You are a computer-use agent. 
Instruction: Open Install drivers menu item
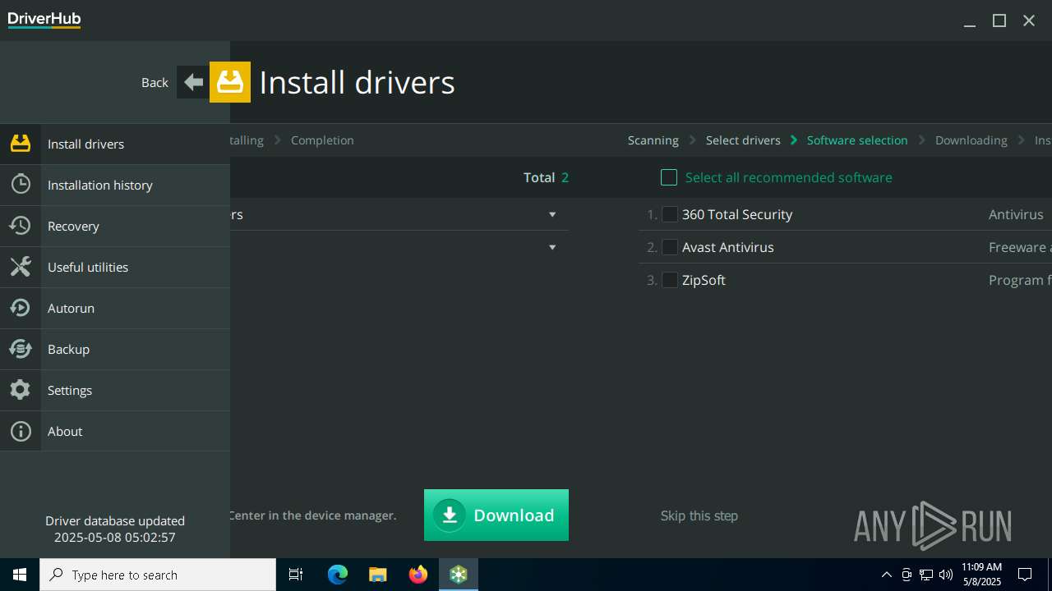coord(115,144)
